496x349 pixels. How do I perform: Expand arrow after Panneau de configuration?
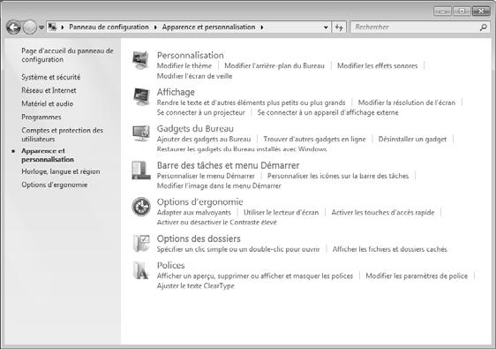(x=155, y=27)
